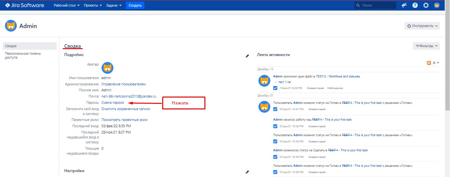Open the TEST-2 - Workflows and statuses link

pyautogui.click(x=338, y=76)
